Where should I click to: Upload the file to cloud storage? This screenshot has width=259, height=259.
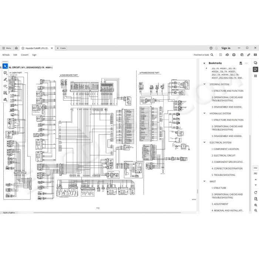click(x=227, y=55)
